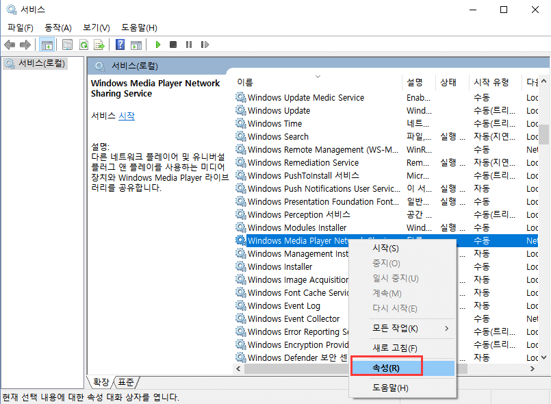This screenshot has width=551, height=404.
Task: Click the sort chevron on the 이름 column
Action: coord(318,77)
